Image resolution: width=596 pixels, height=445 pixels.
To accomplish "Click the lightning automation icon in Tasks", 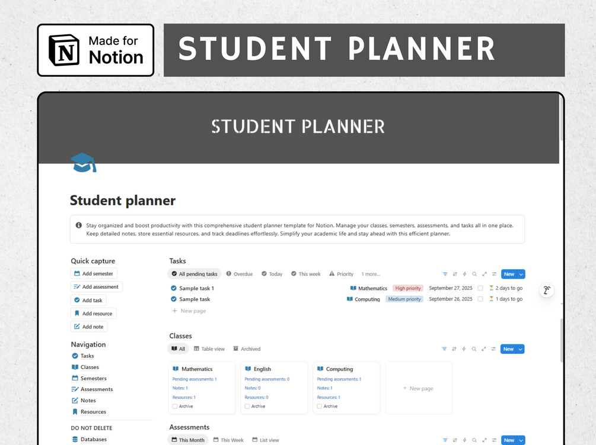I will (464, 274).
